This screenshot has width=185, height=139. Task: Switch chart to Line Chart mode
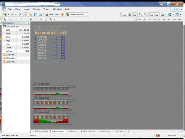coord(134,14)
